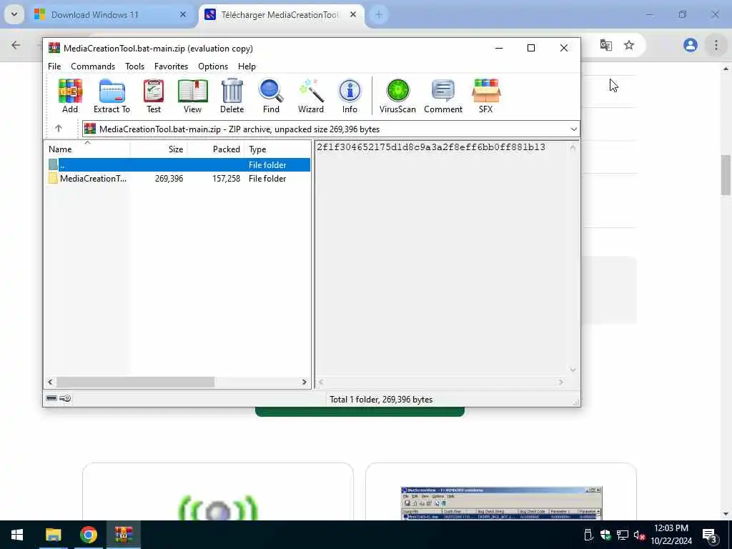Open the Tools menu

134,66
